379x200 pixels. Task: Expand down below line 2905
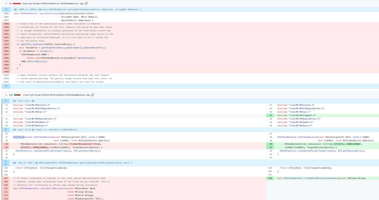(6, 86)
